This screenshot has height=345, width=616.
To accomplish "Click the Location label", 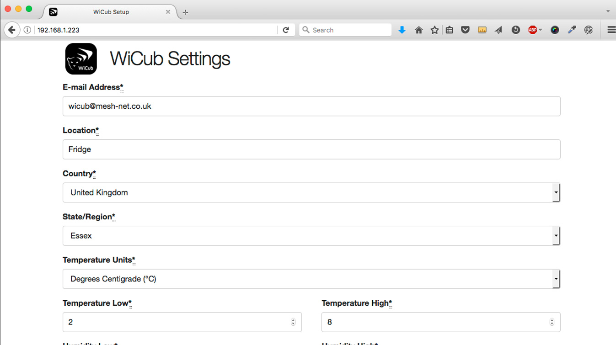I will [80, 130].
